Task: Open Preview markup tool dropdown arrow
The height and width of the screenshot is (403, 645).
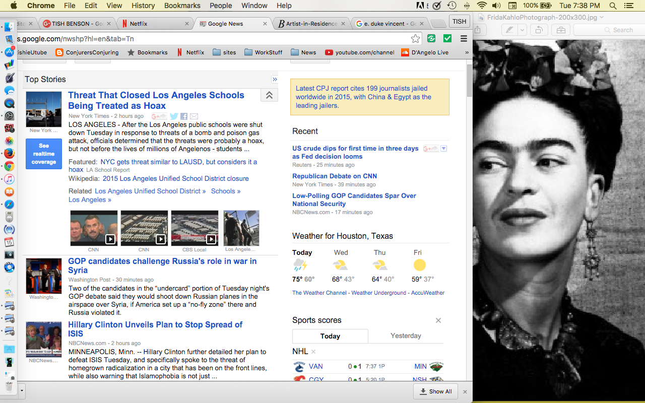Action: [x=522, y=30]
